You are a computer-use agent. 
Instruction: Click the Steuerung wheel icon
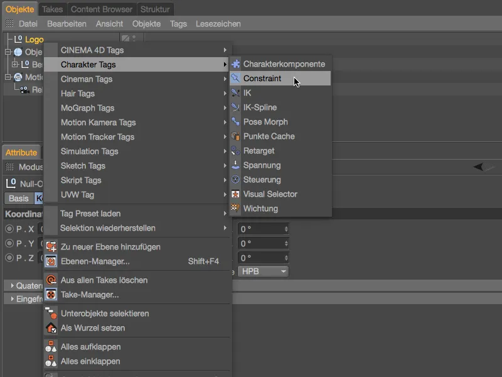point(236,179)
